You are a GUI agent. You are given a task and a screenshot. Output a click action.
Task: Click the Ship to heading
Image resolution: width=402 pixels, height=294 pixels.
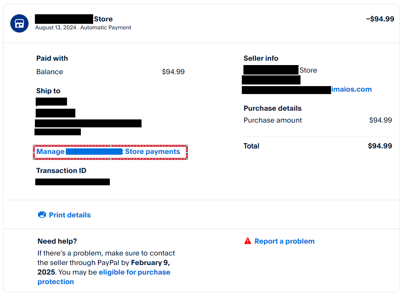(x=48, y=91)
